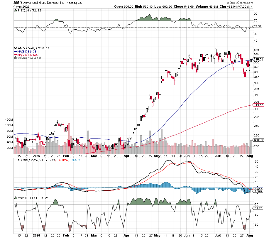Click the Apr label on Williams %R date axis

pos(126,235)
